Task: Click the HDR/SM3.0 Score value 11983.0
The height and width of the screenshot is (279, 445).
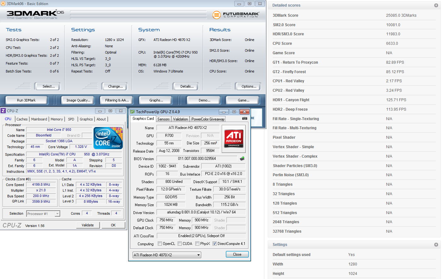Action: point(393,34)
